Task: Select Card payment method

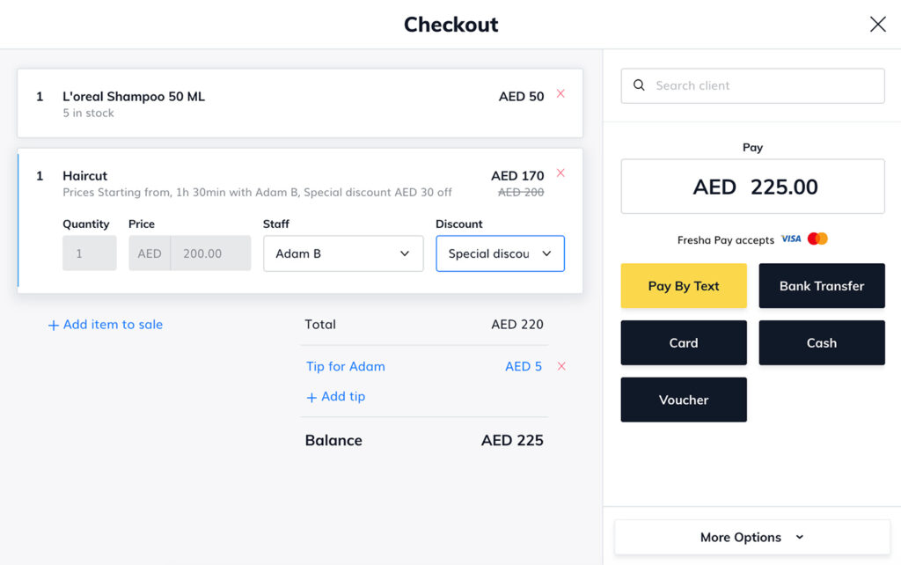Action: pyautogui.click(x=684, y=342)
